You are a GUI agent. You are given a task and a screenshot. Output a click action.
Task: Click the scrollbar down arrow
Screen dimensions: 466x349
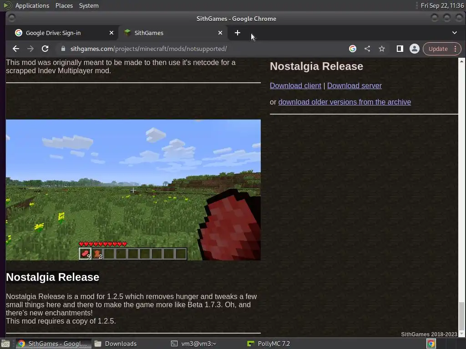(461, 334)
